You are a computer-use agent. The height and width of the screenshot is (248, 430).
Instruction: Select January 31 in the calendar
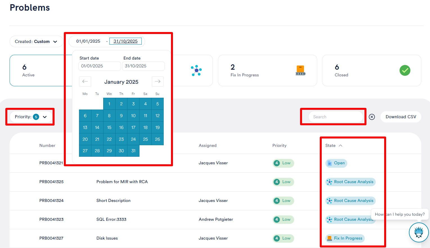click(x=133, y=151)
